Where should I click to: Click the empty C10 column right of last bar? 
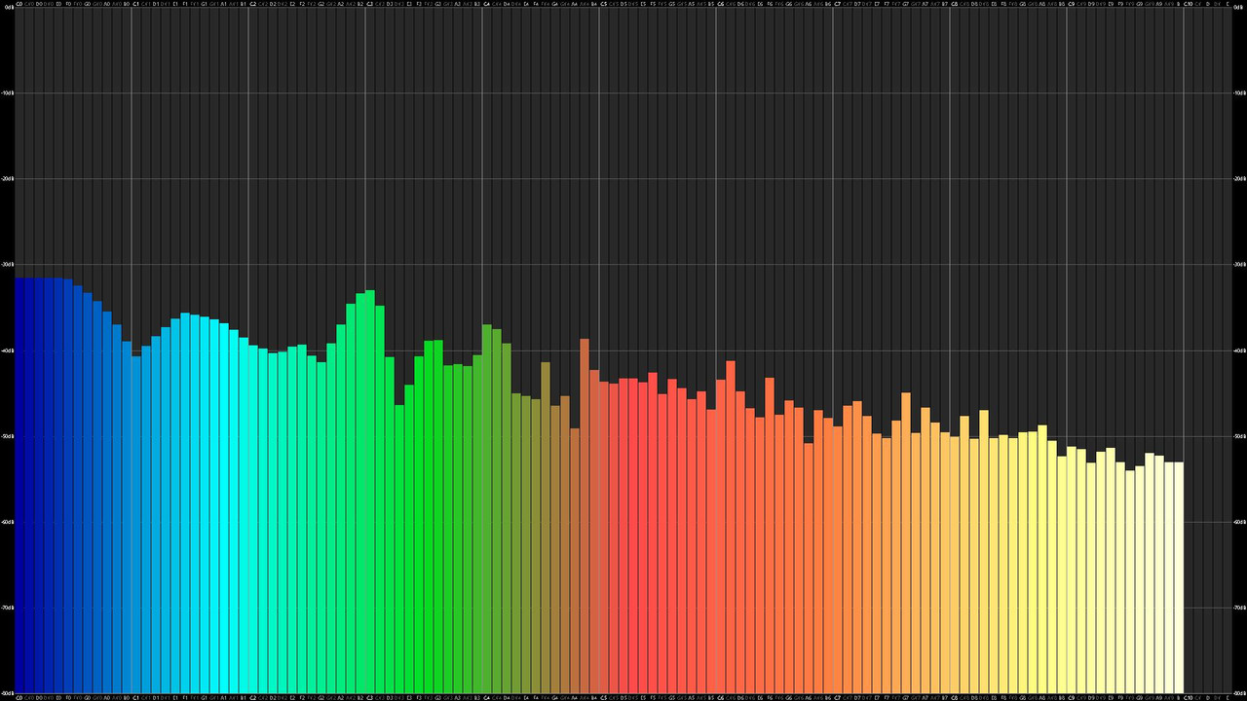[1189, 350]
